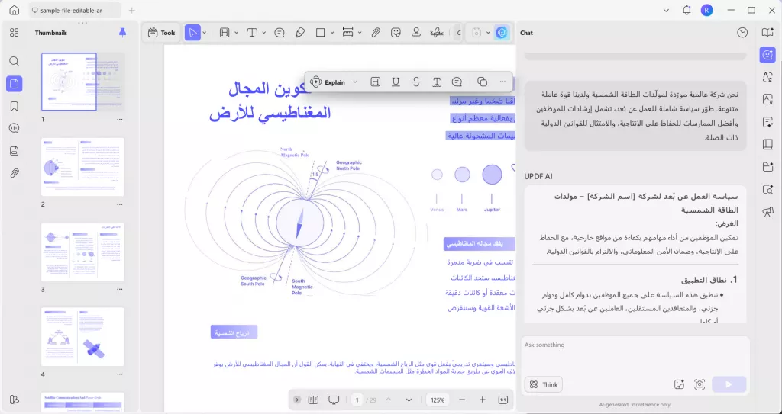This screenshot has width=782, height=414.
Task: Activate the selection cursor tool
Action: pos(192,33)
